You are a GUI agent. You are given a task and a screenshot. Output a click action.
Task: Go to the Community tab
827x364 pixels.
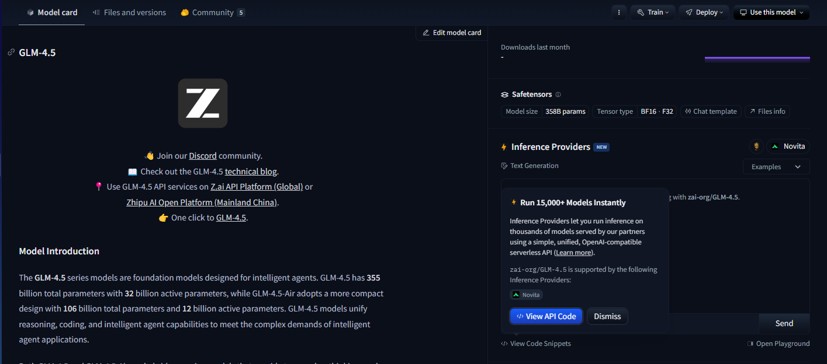tap(213, 12)
